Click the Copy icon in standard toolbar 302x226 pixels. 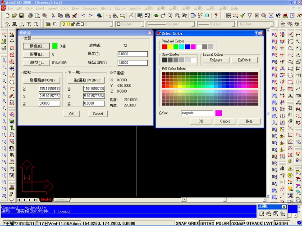pos(60,16)
